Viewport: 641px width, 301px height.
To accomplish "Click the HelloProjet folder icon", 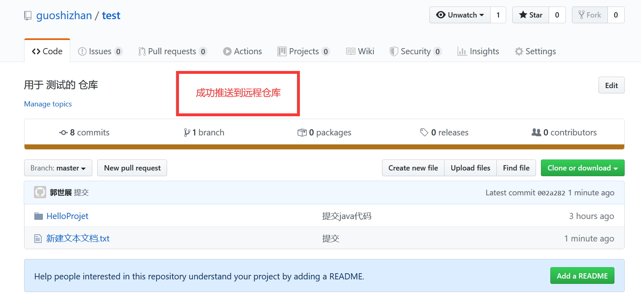I will (x=38, y=216).
